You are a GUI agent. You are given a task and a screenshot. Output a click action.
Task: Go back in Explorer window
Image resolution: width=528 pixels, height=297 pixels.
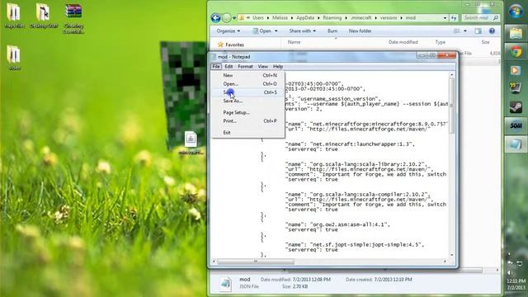click(x=216, y=18)
